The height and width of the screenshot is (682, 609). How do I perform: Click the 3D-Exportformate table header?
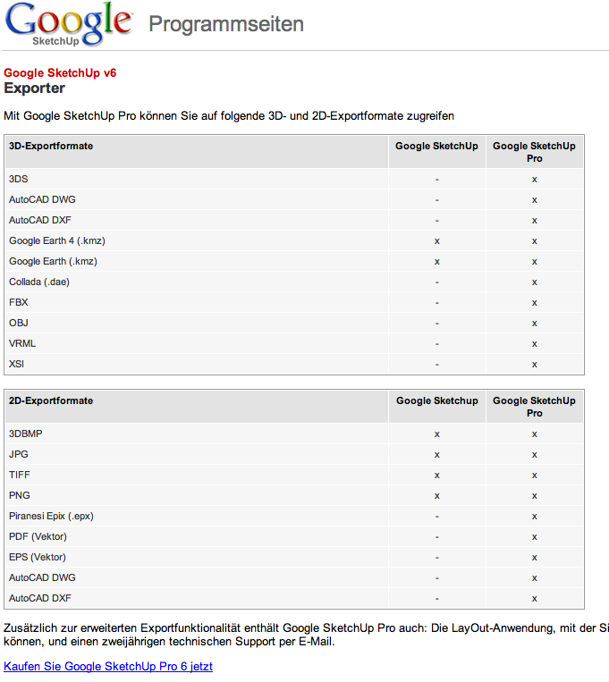pyautogui.click(x=51, y=146)
